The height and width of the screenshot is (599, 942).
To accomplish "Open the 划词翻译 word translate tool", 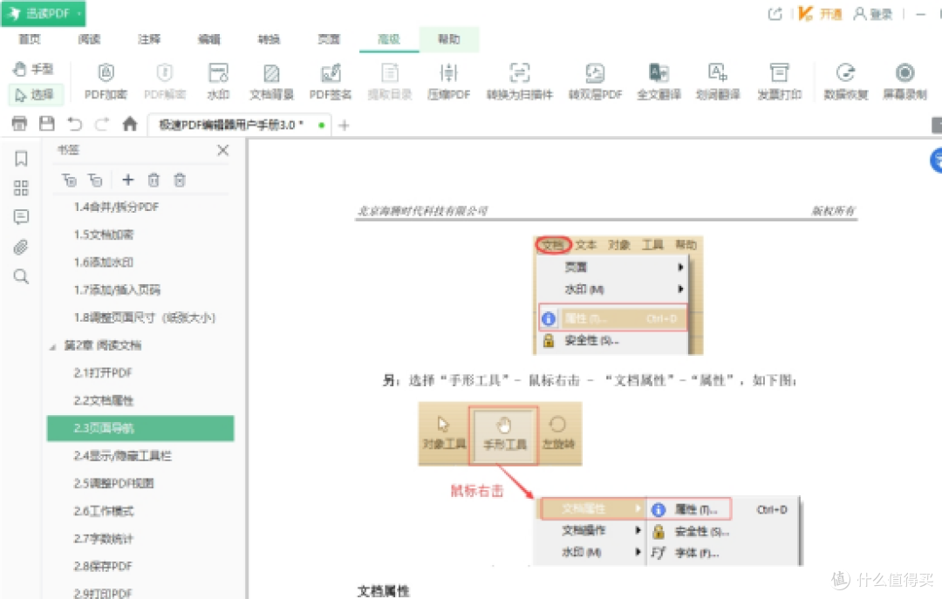I will tap(718, 81).
